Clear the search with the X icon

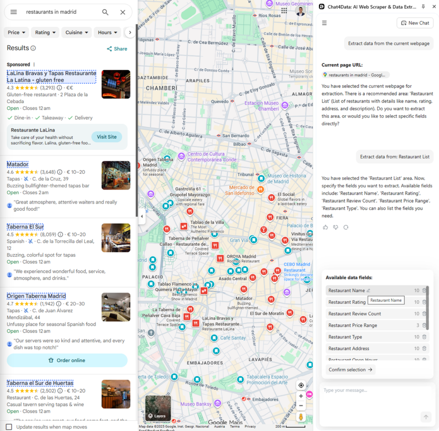[x=123, y=12]
